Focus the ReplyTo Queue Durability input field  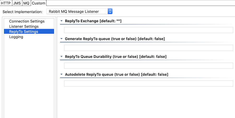[x=149, y=66]
